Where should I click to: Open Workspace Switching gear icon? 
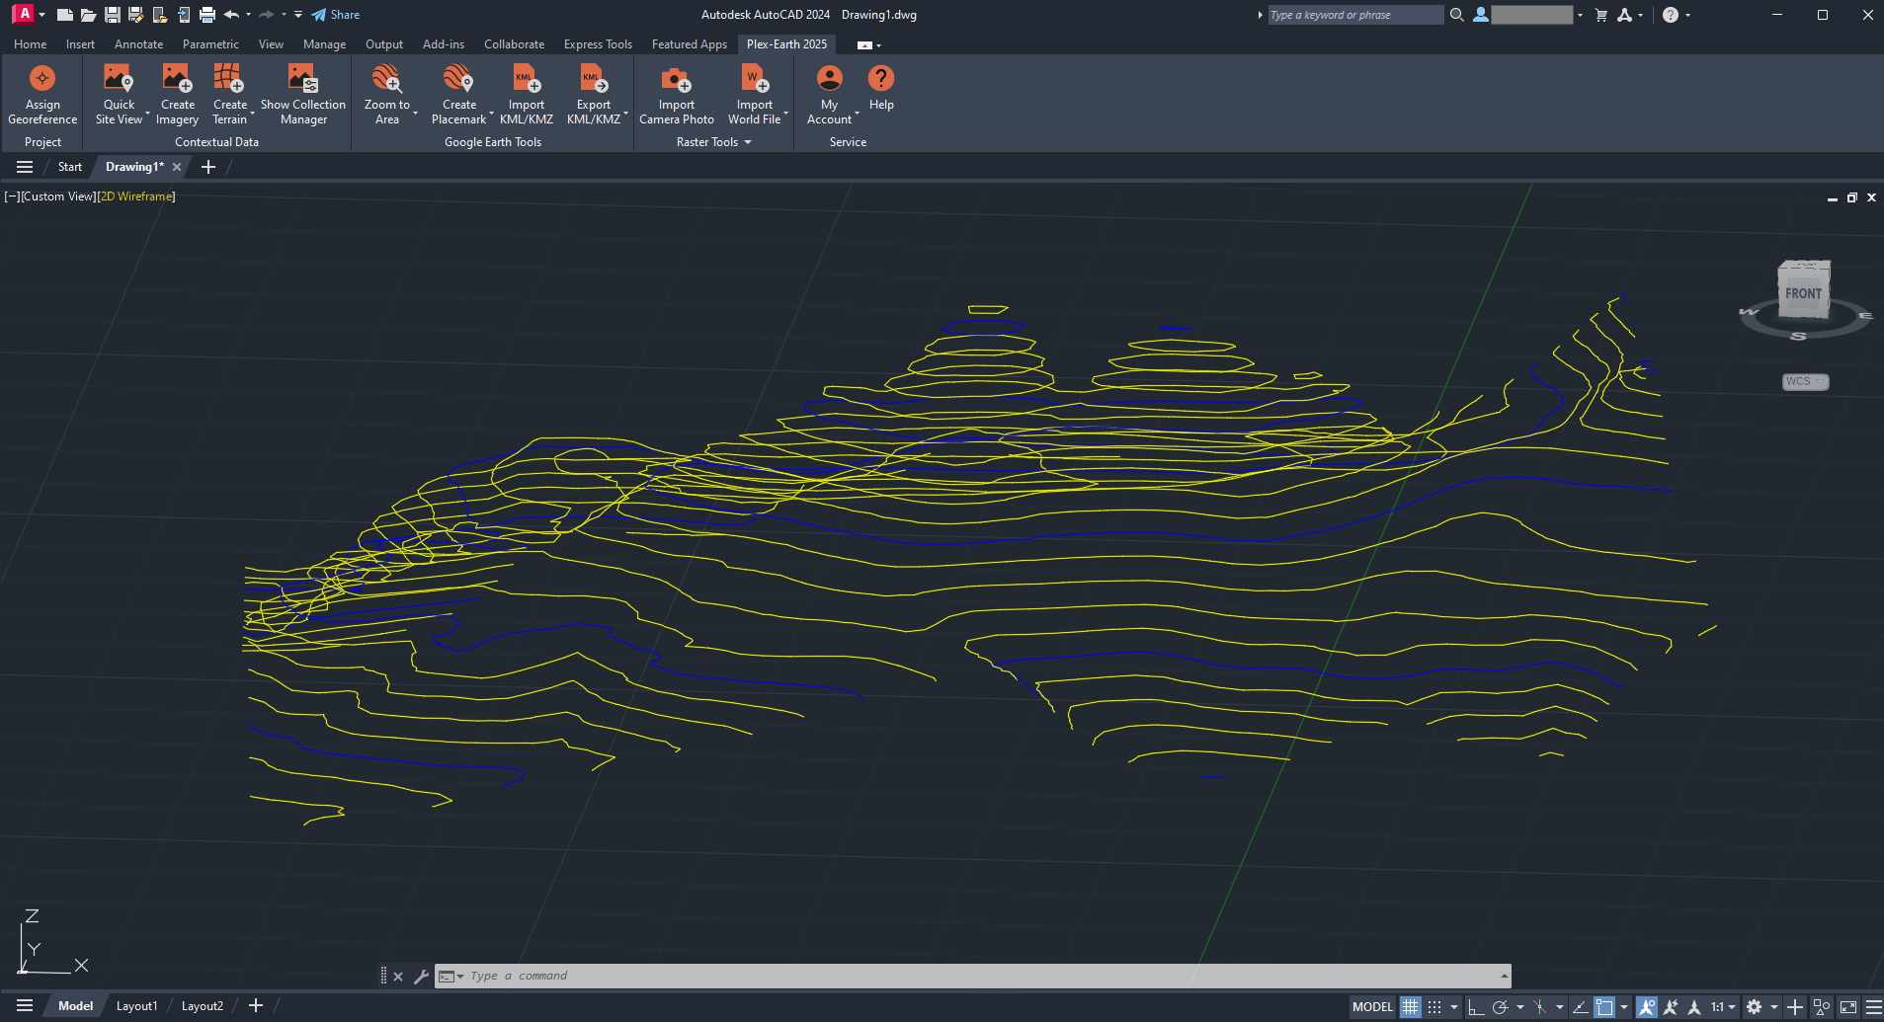coord(1754,1007)
